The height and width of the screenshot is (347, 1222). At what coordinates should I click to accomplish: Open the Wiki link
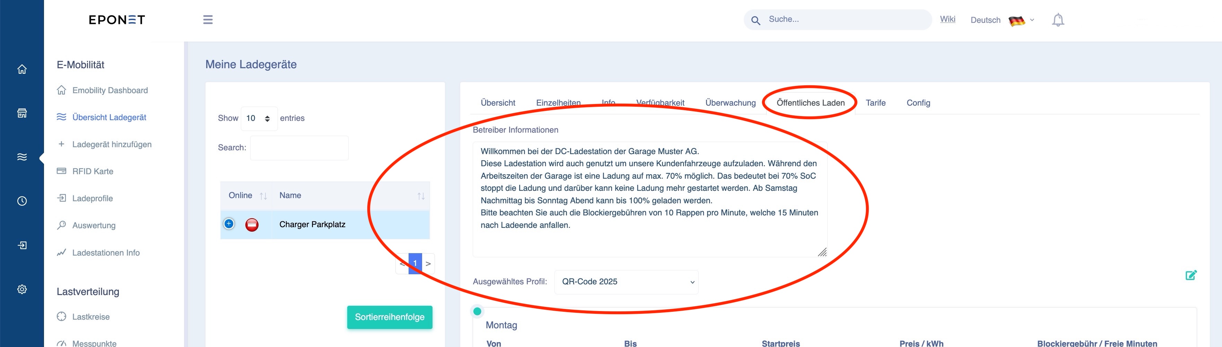click(947, 19)
